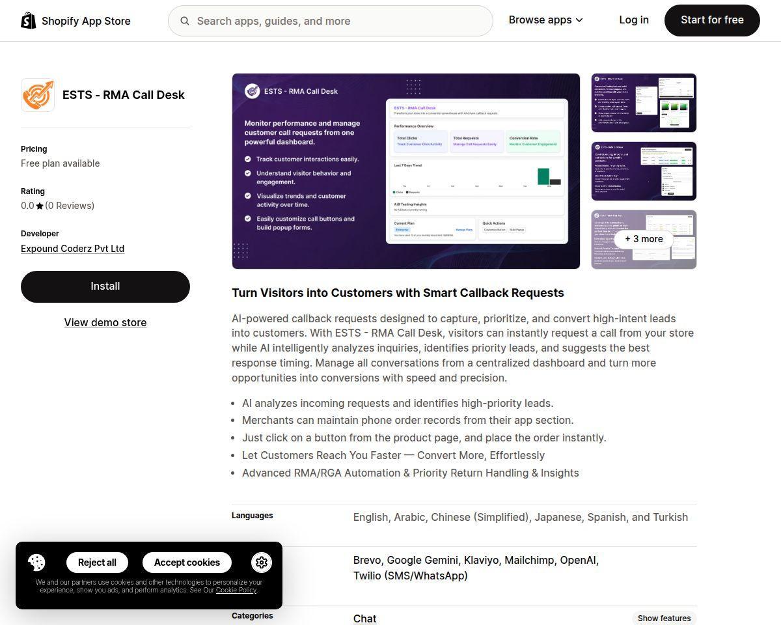Open the View demo store link
Screen dimensions: 781x625
[x=105, y=322]
